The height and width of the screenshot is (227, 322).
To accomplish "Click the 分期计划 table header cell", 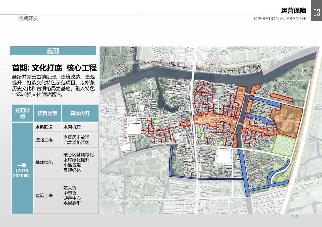I will (x=22, y=113).
